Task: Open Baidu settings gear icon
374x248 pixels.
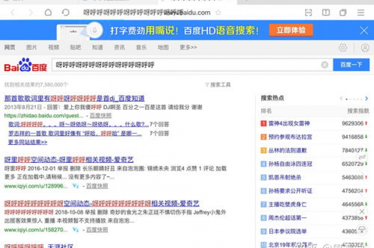Action: pos(343,48)
